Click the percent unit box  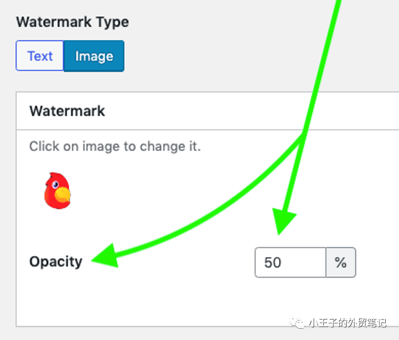[341, 262]
